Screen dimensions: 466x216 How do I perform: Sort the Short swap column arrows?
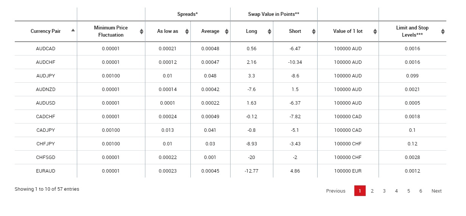pos(314,32)
